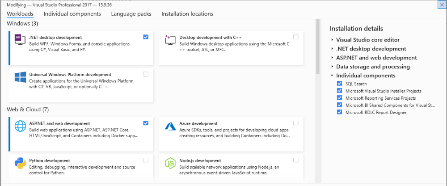Uncheck Microsoft RDLC Report Designer

[x=339, y=112]
